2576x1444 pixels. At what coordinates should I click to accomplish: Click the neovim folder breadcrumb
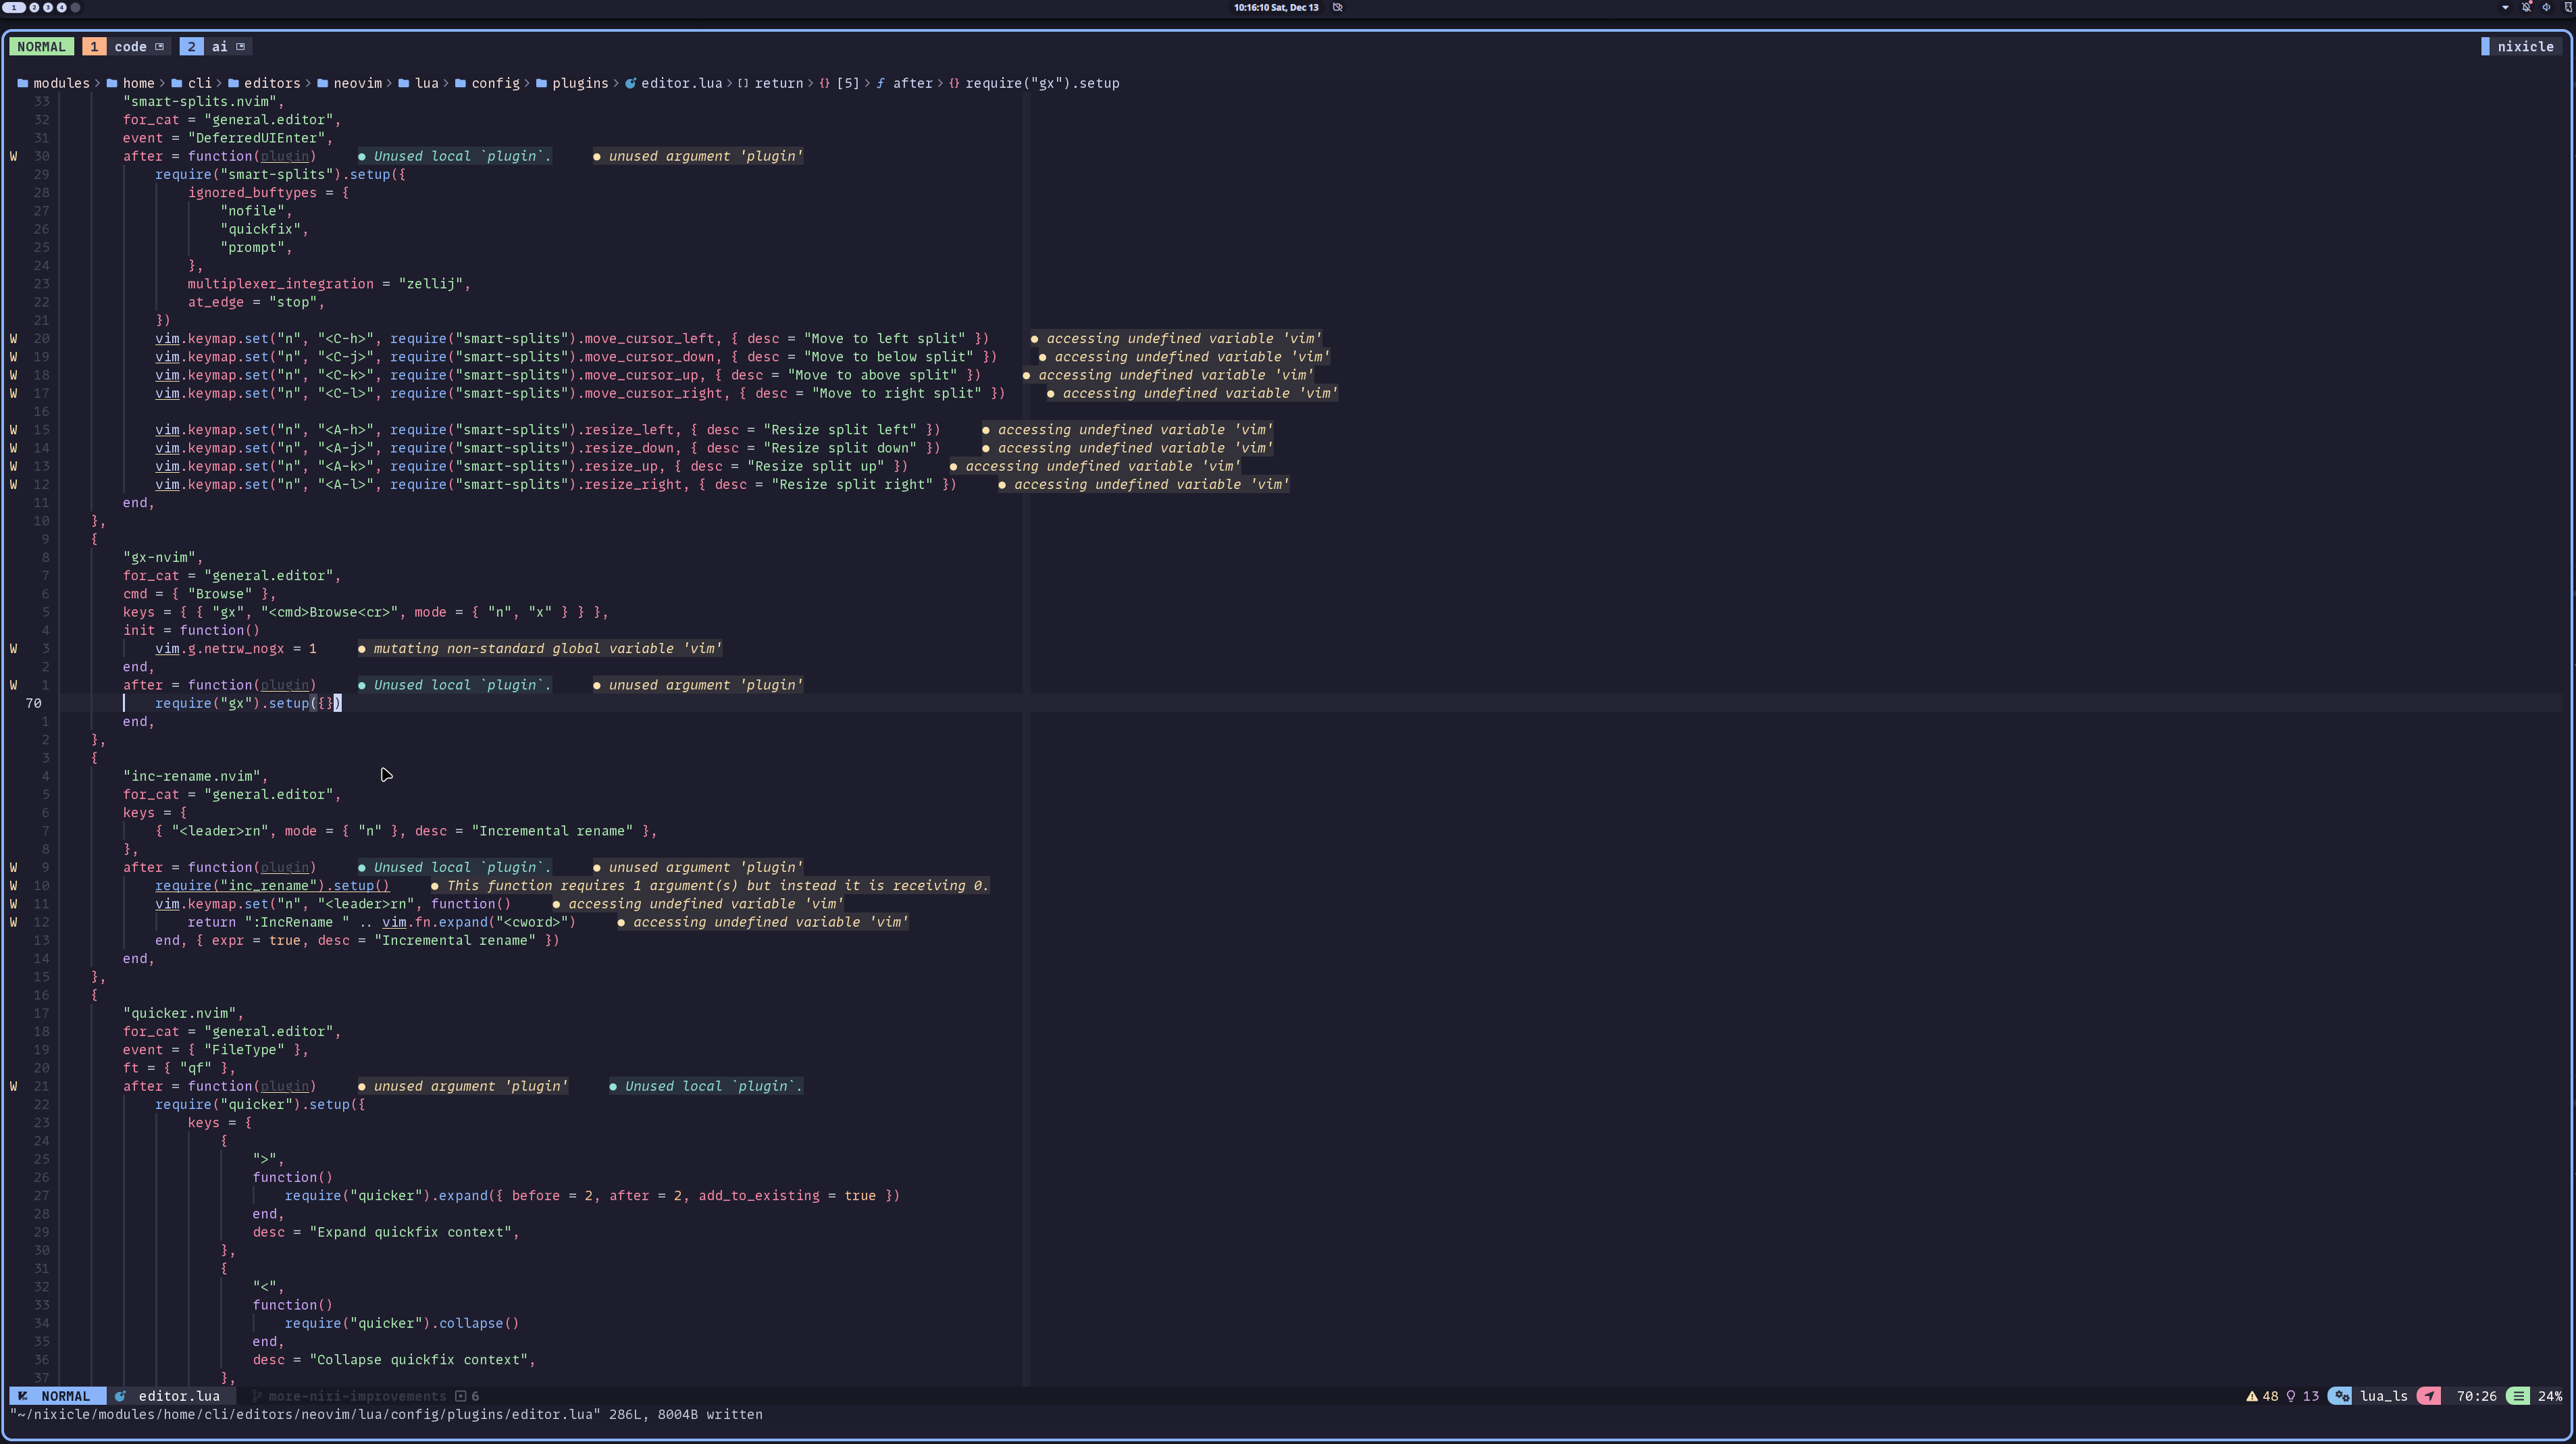coord(357,83)
